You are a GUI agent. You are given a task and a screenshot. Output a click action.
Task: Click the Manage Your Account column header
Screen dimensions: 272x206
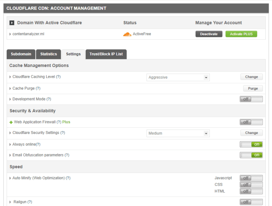coord(219,23)
